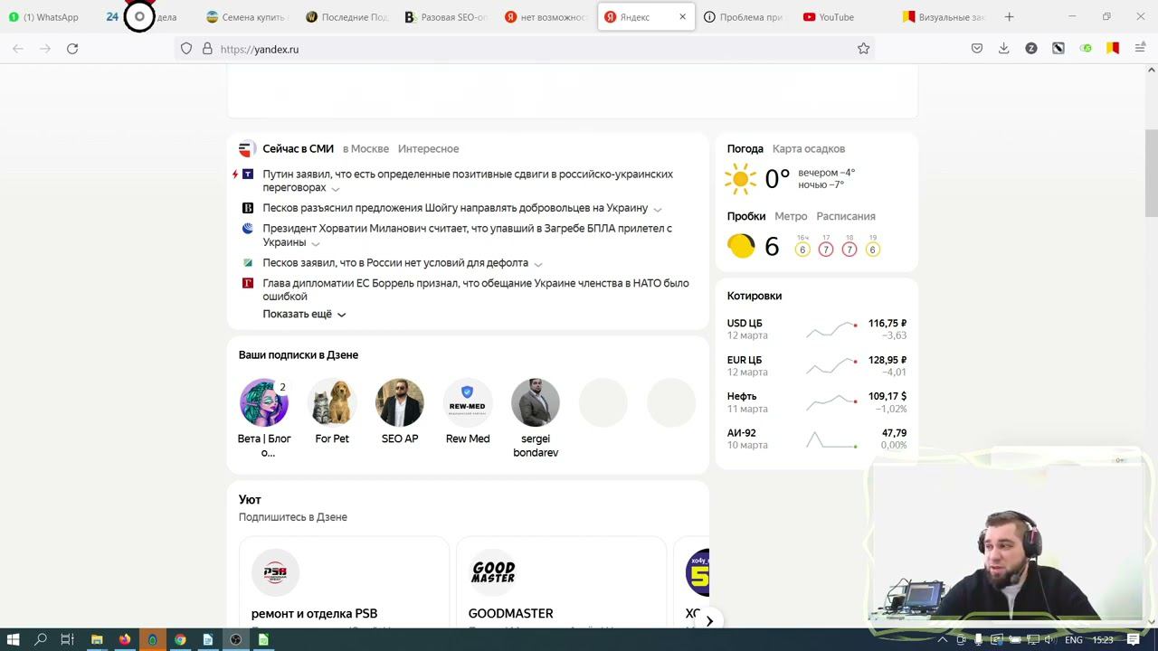Expand Путин заявил news item chevron
Viewport: 1158px width, 651px height.
335,189
